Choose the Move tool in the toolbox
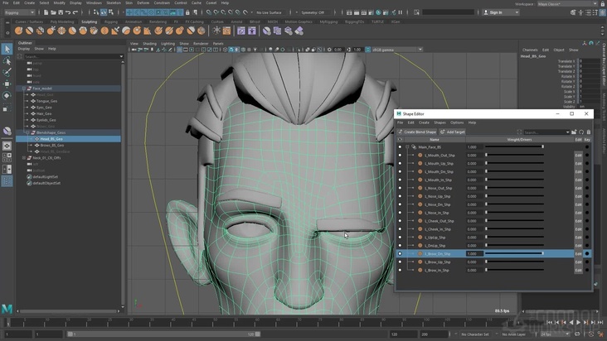Screen dimensions: 607x341 pos(7,84)
